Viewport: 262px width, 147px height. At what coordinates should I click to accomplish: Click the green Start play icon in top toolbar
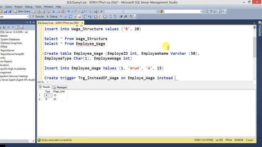(101, 11)
